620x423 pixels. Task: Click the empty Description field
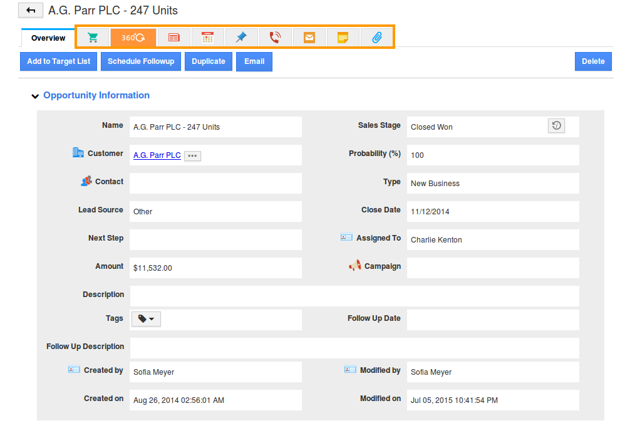[x=354, y=296]
